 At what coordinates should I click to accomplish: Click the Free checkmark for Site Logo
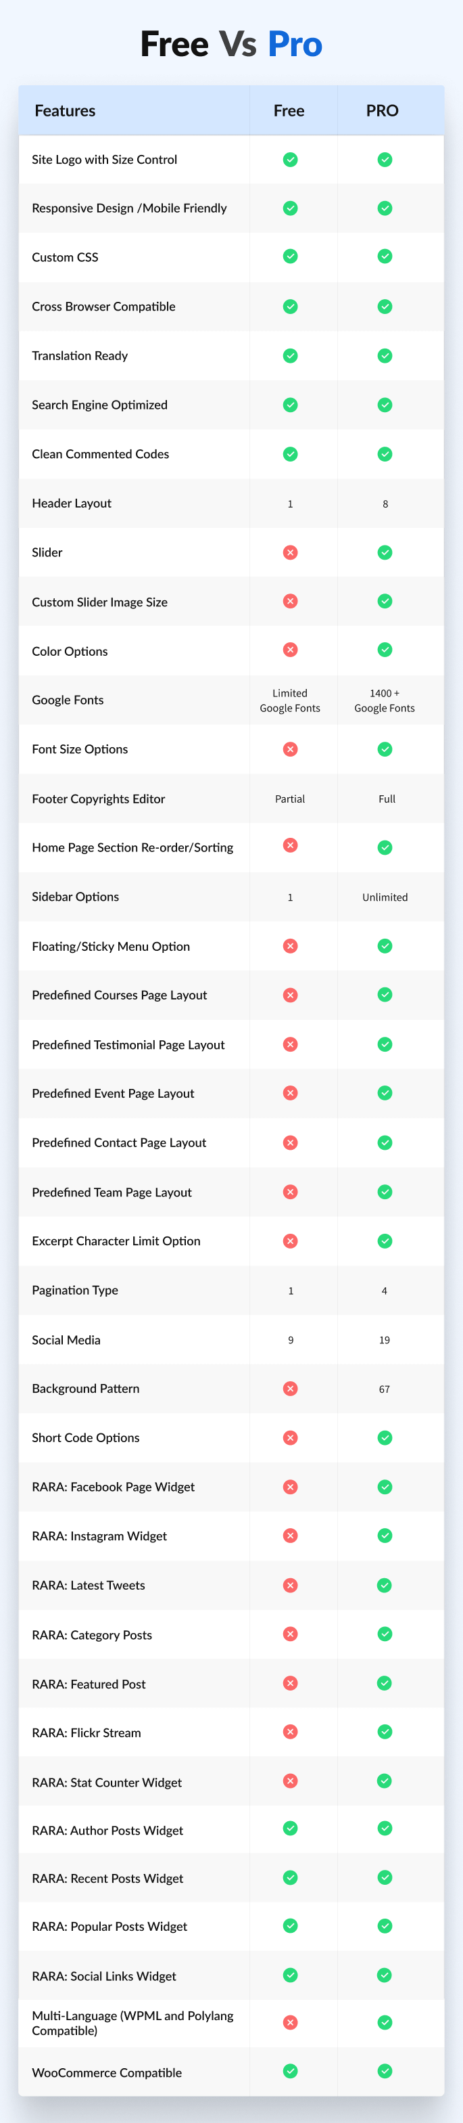290,160
